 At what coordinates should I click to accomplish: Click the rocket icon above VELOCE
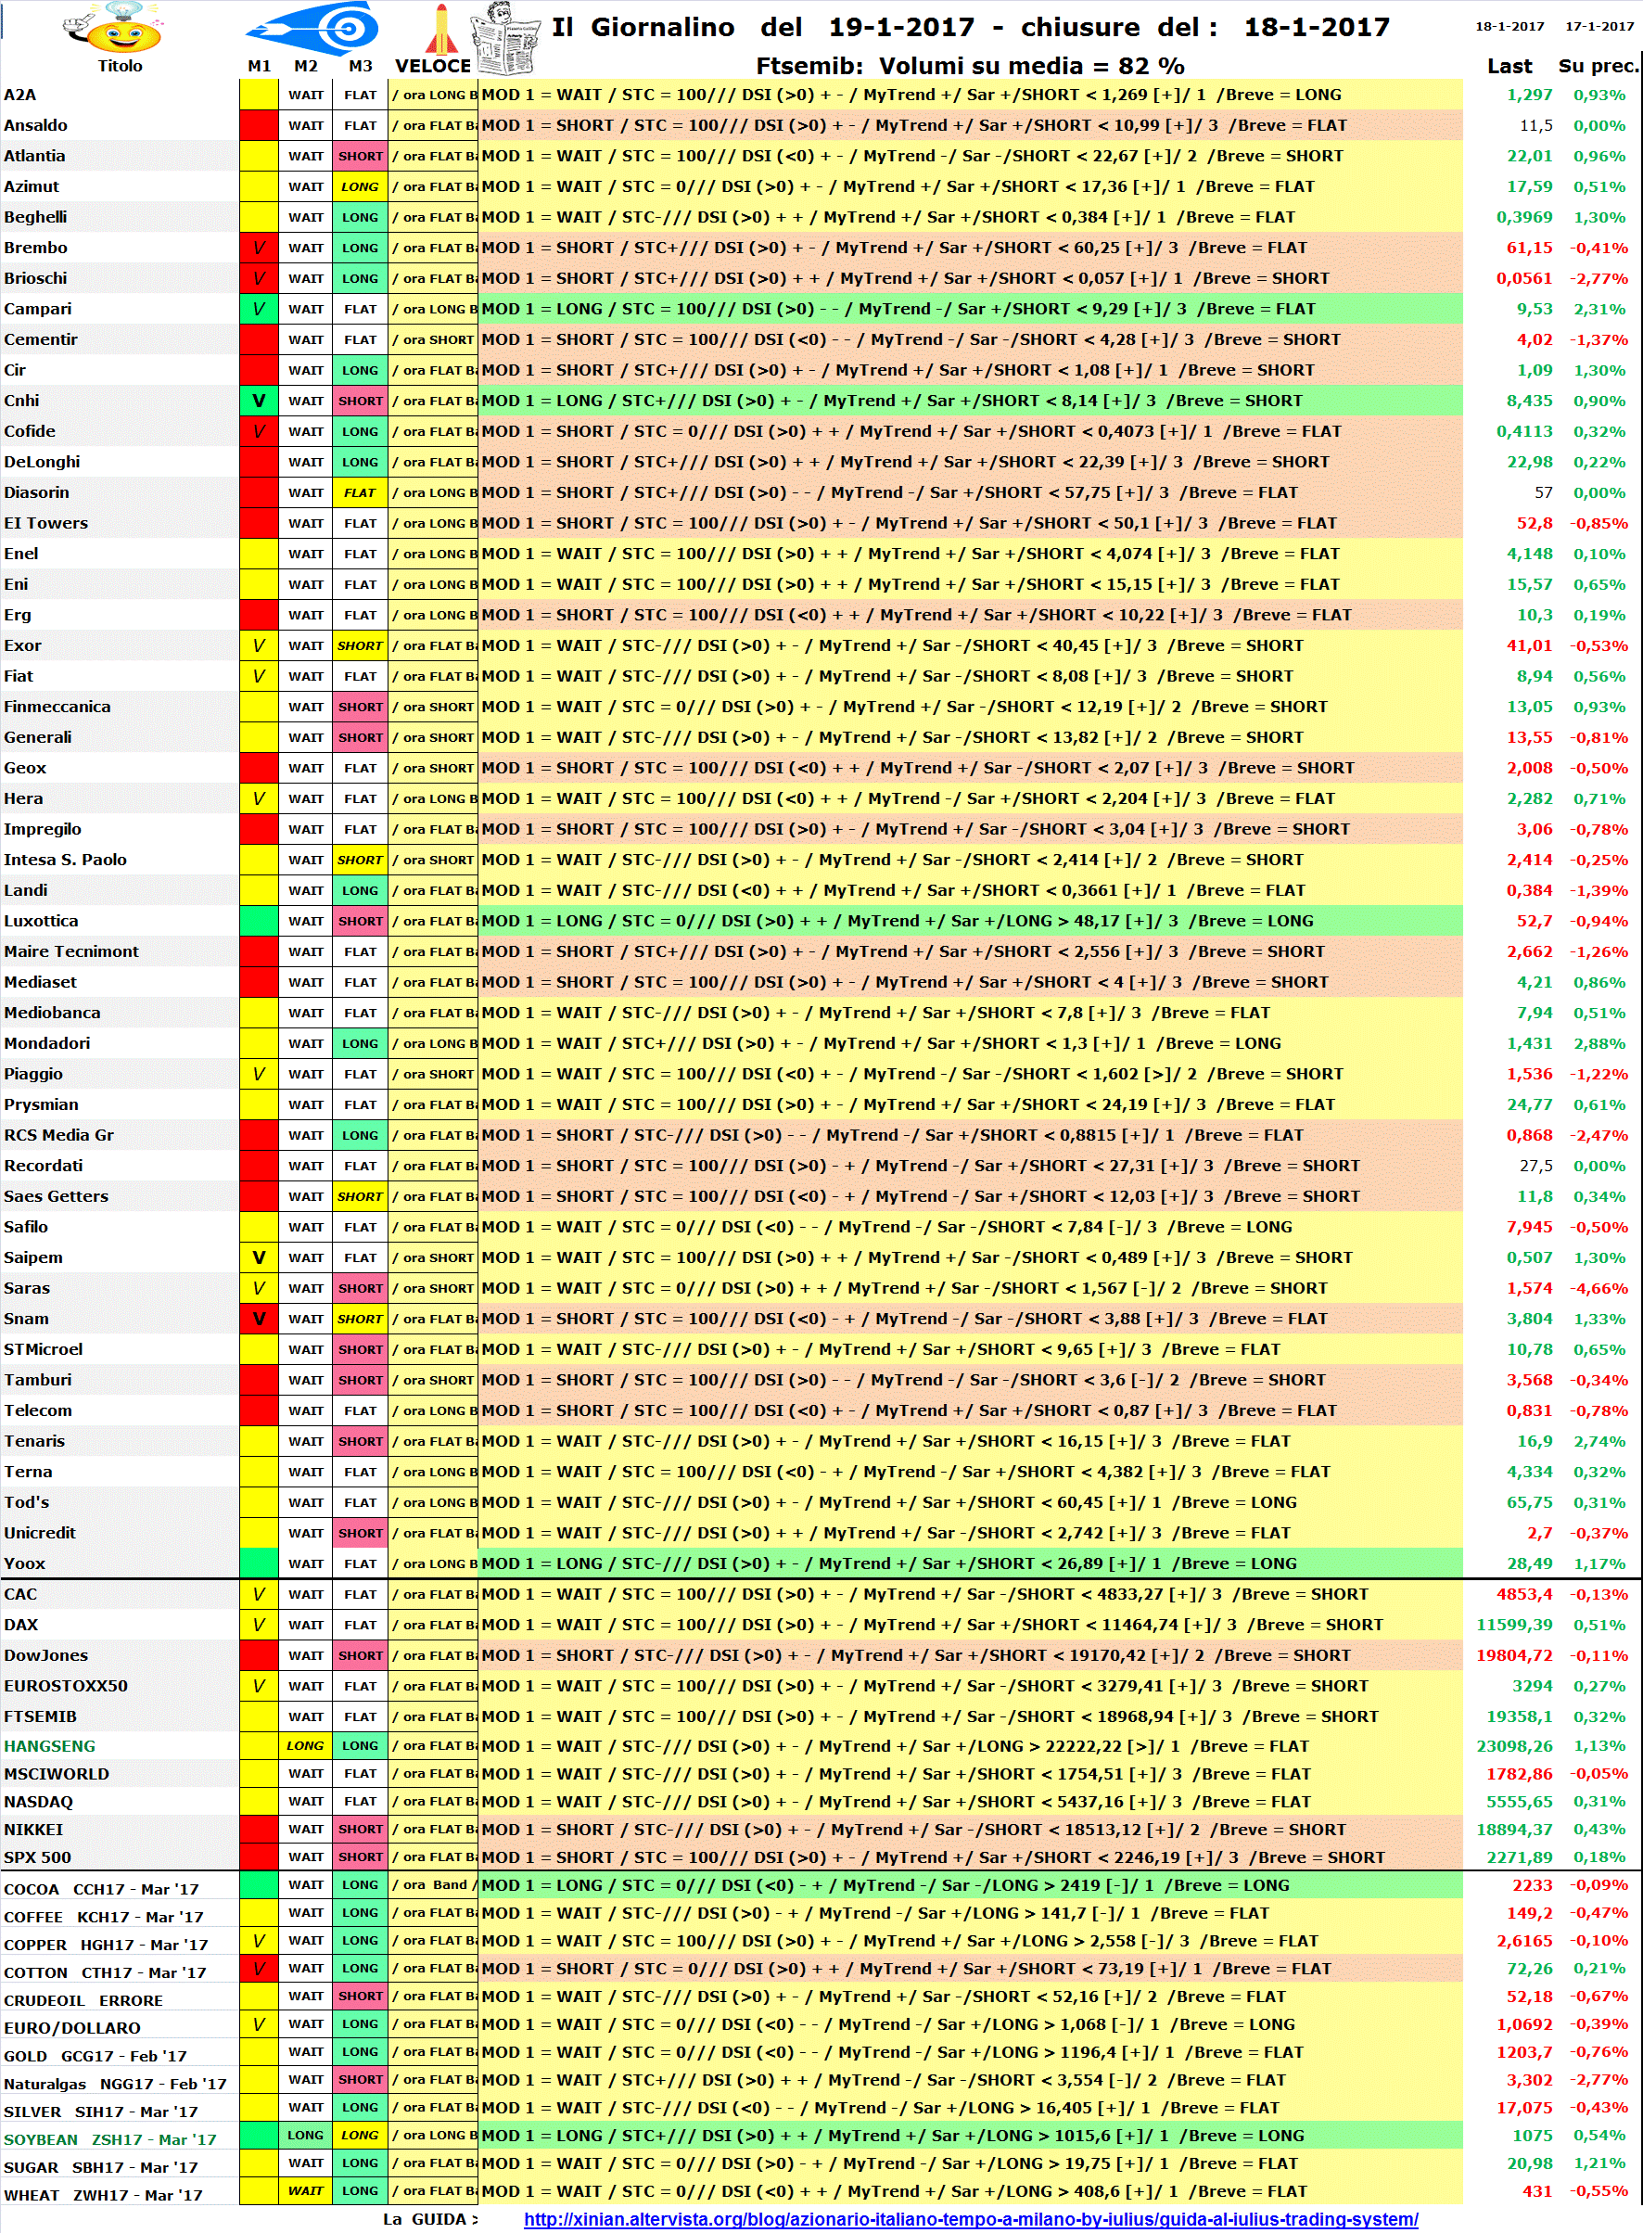coord(441,28)
